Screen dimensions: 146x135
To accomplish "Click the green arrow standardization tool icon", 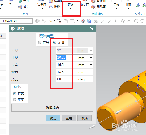I will tap(138, 5).
